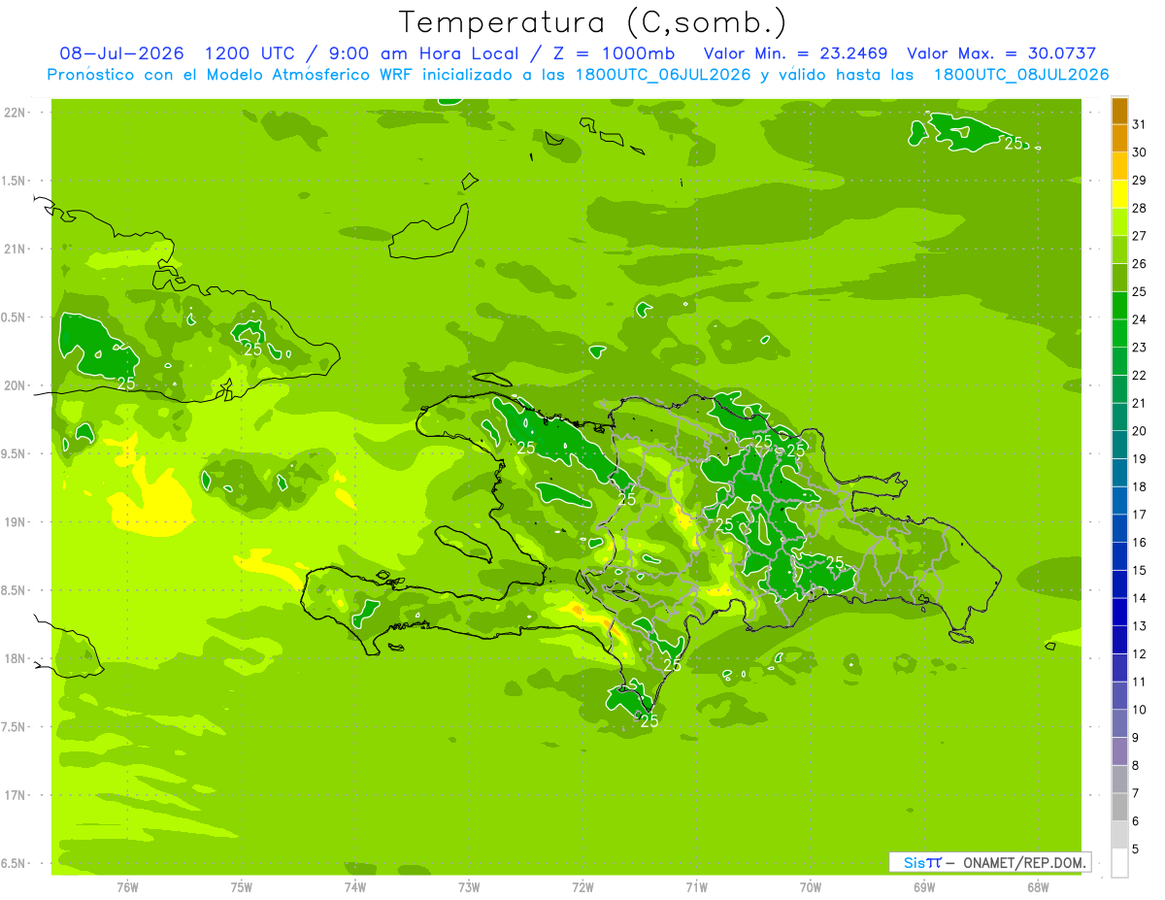Click the '71W' longitude axis label

696,887
